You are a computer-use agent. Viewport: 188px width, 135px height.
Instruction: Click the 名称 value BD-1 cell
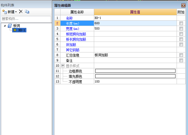pos(135,18)
